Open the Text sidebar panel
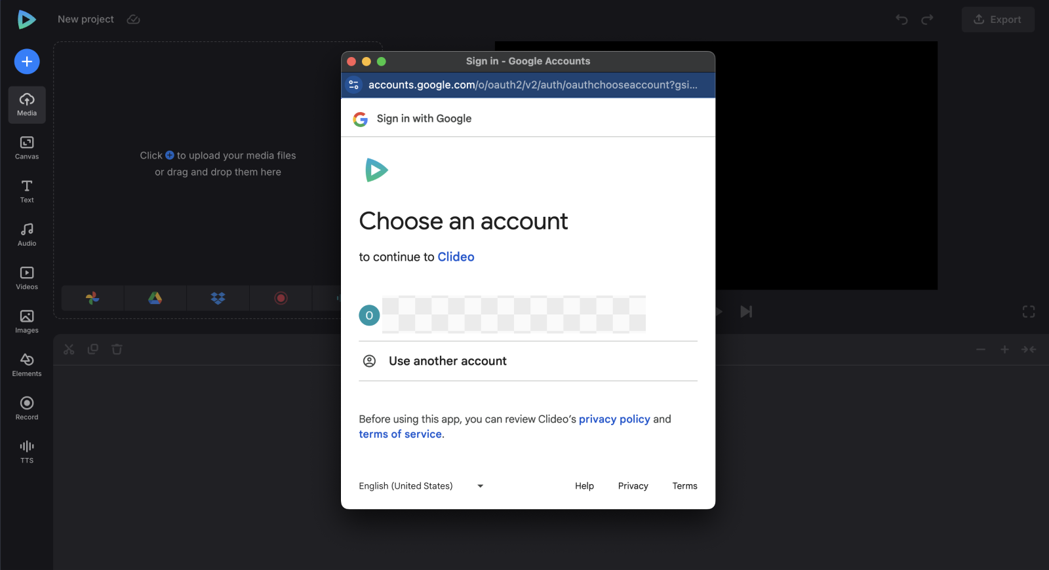The image size is (1049, 570). [x=27, y=191]
